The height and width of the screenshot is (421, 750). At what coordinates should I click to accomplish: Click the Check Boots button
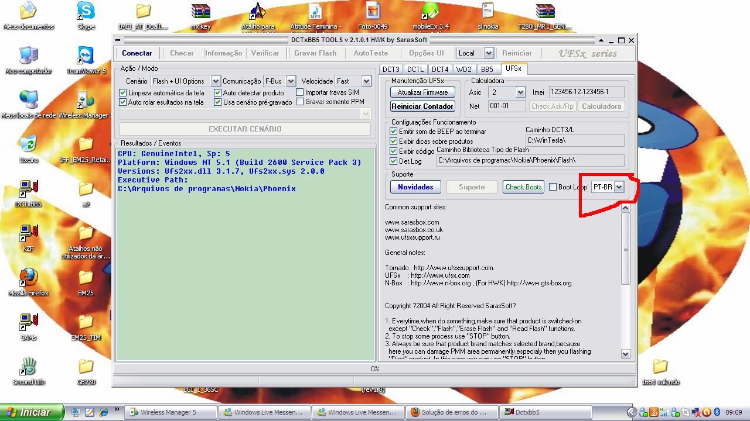click(524, 187)
